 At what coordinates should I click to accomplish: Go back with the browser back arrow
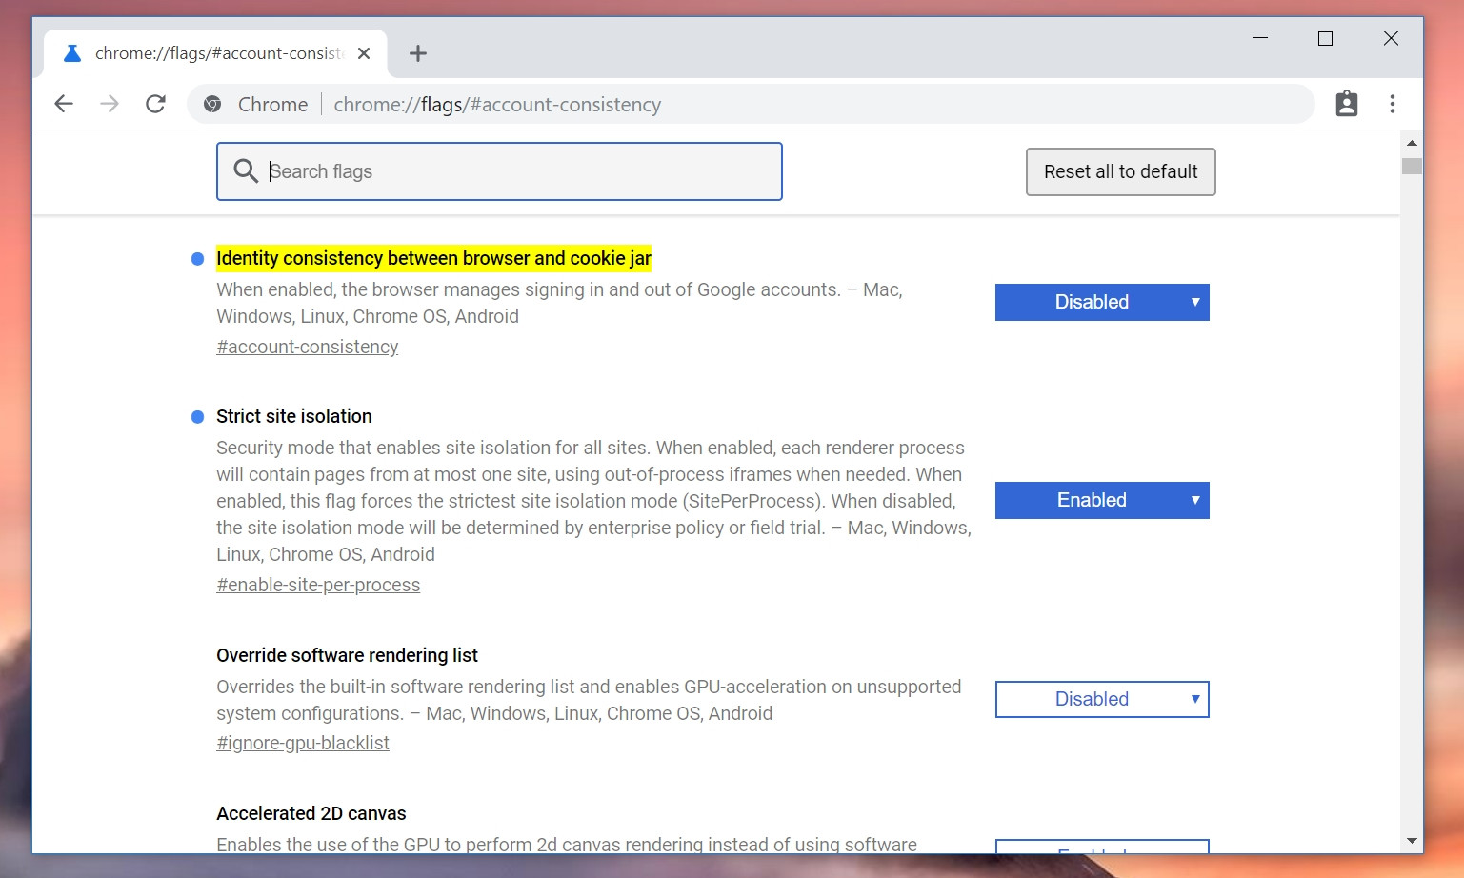pyautogui.click(x=64, y=104)
